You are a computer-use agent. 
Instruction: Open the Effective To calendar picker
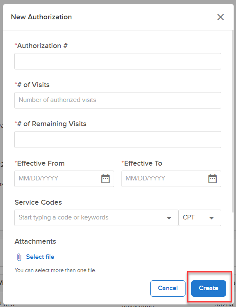click(213, 178)
